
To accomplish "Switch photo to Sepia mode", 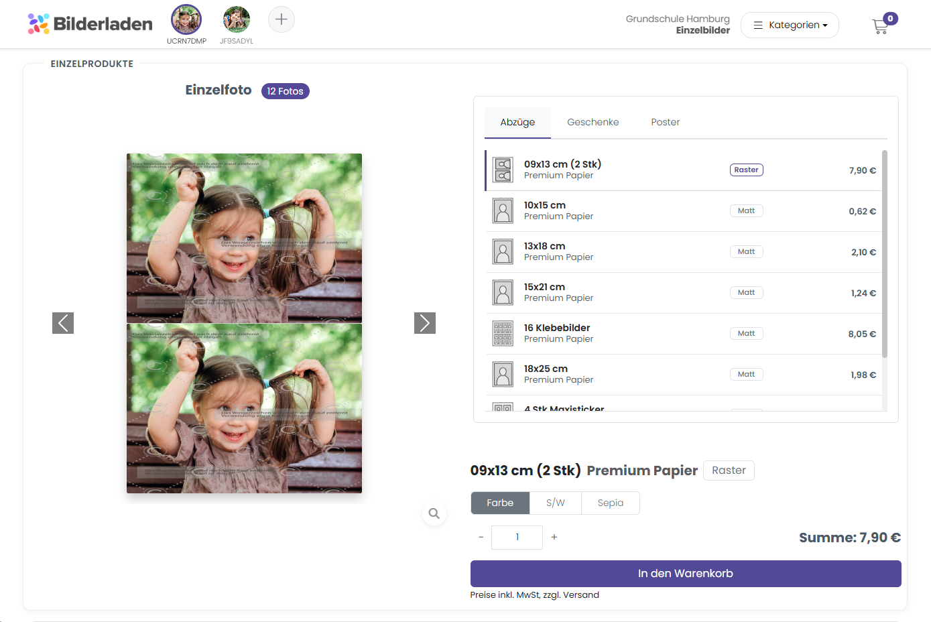I will [x=611, y=503].
